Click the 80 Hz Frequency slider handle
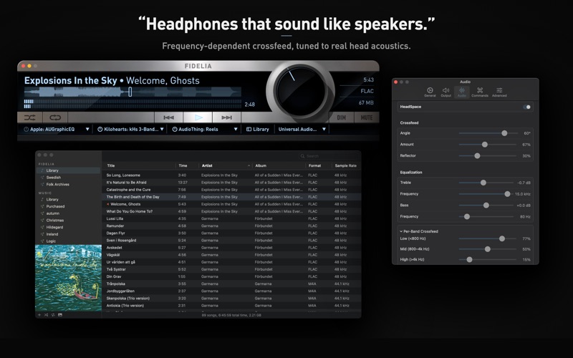The image size is (573, 358). [x=467, y=217]
